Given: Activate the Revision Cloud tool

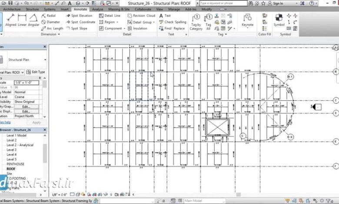Looking at the screenshot, I should pos(141,16).
